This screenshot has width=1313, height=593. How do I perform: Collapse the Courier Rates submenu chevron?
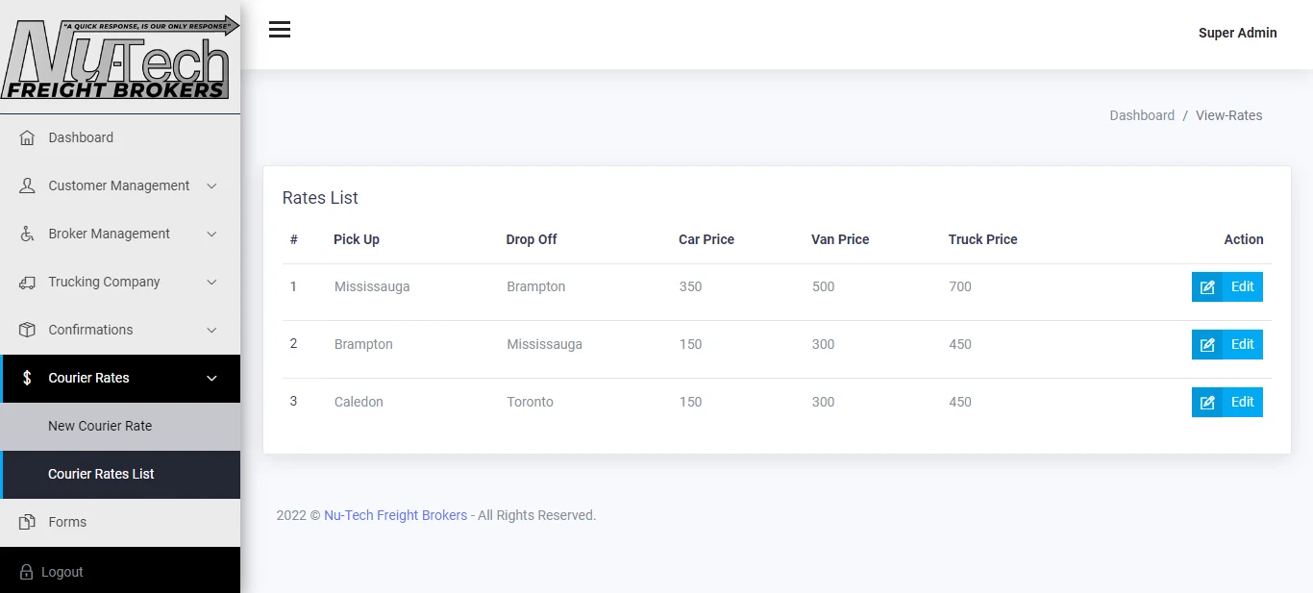(x=212, y=378)
